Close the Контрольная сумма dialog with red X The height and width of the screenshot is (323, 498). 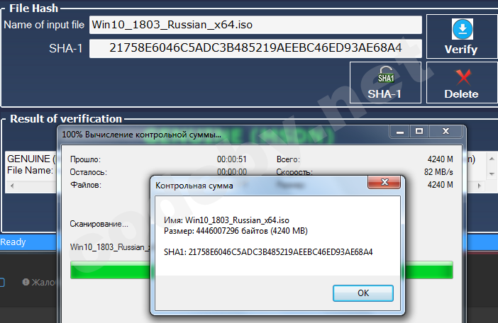[384, 182]
